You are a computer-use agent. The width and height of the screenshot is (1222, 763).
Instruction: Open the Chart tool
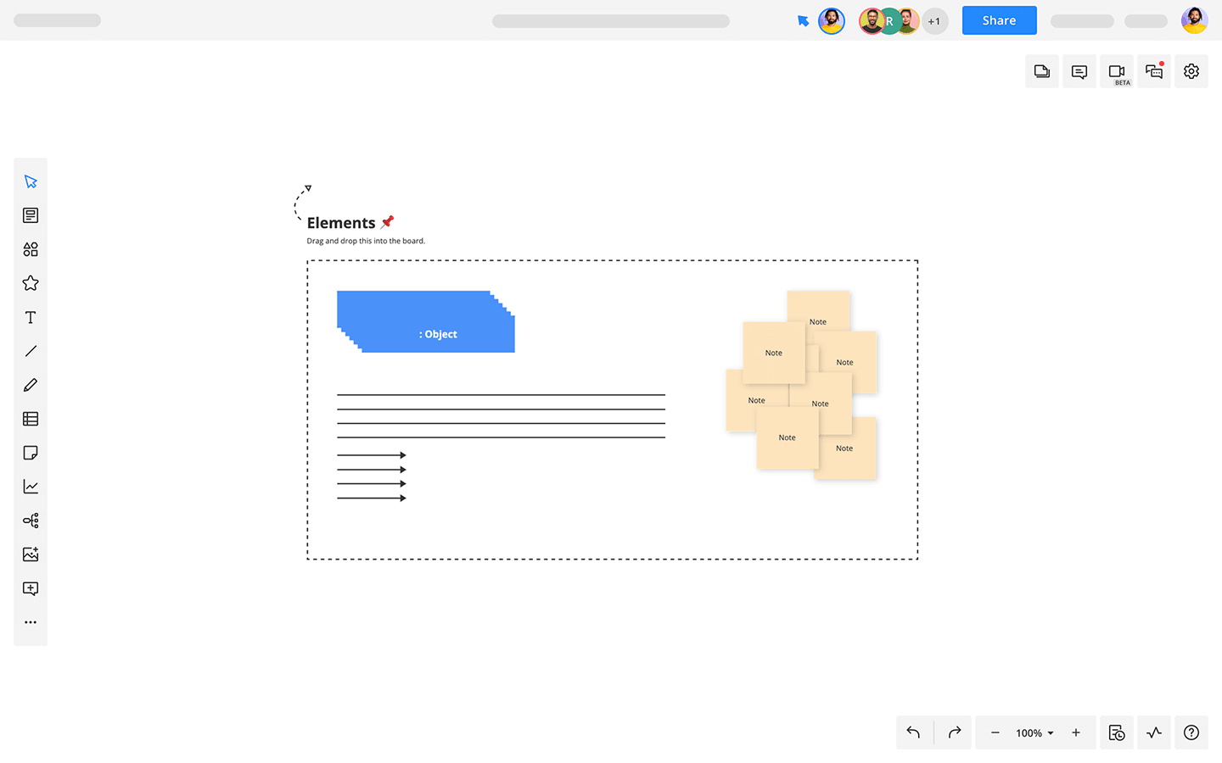[x=31, y=487]
